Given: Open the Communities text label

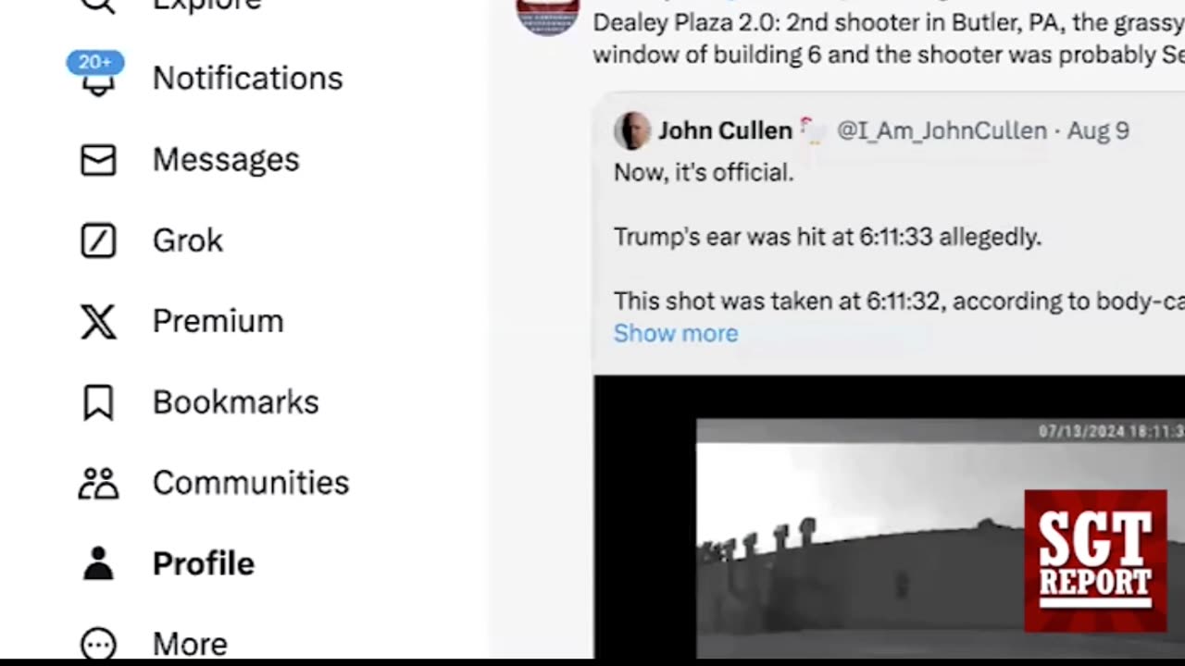Looking at the screenshot, I should tap(250, 483).
